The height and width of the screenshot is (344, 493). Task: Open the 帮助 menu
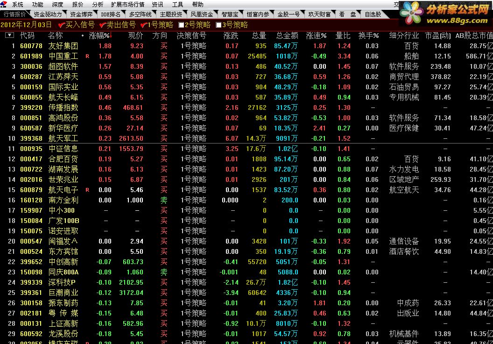[x=198, y=4]
